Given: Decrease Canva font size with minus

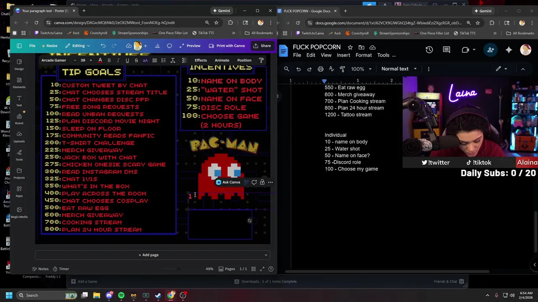Looking at the screenshot, I should pyautogui.click(x=75, y=60).
